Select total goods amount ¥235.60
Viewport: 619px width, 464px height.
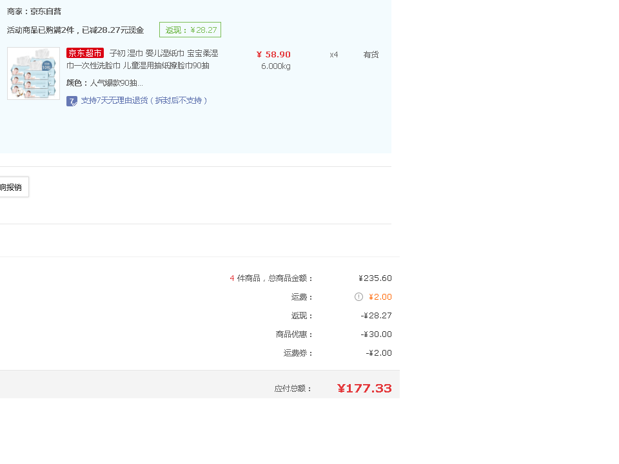(375, 278)
